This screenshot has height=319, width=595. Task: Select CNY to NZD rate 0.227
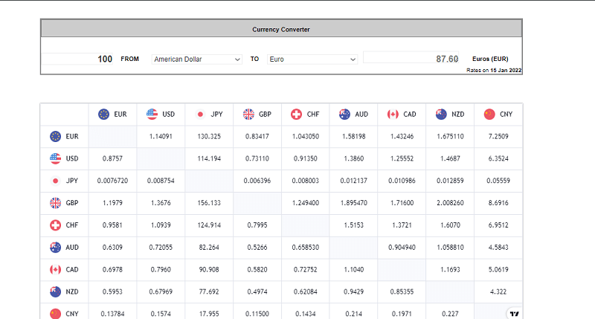pos(450,314)
